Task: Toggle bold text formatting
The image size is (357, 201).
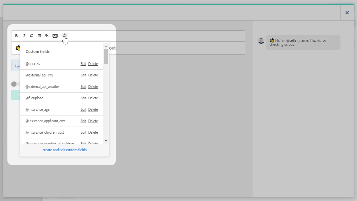Action: 16,35
